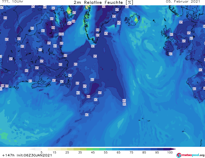
Task: Click the color scale value '55'
Action: (x=106, y=152)
